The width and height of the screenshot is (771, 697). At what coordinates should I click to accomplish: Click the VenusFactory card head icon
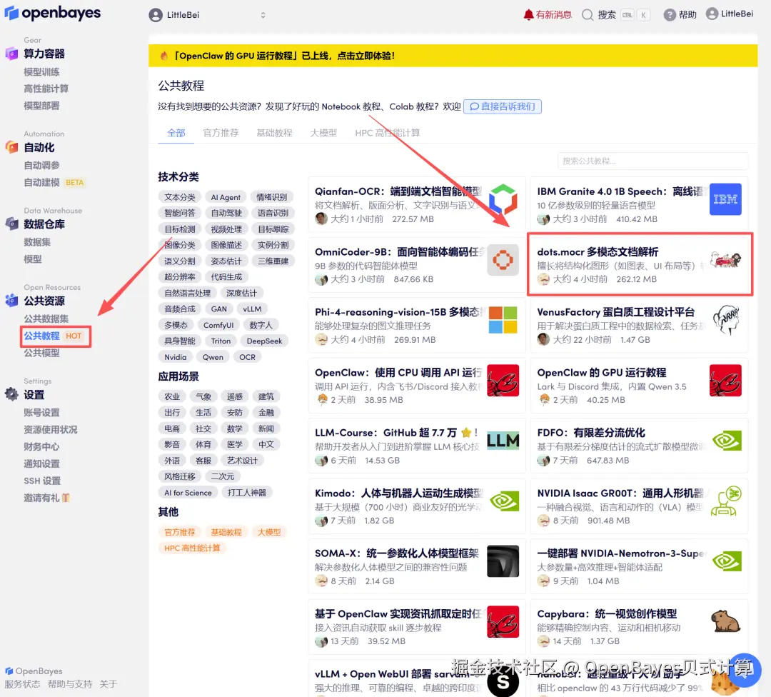coord(725,320)
